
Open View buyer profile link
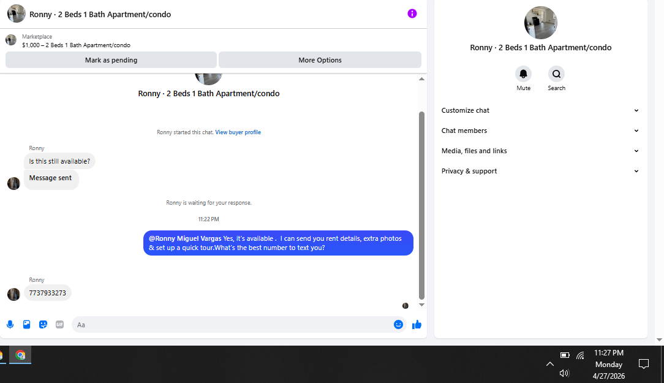click(238, 132)
